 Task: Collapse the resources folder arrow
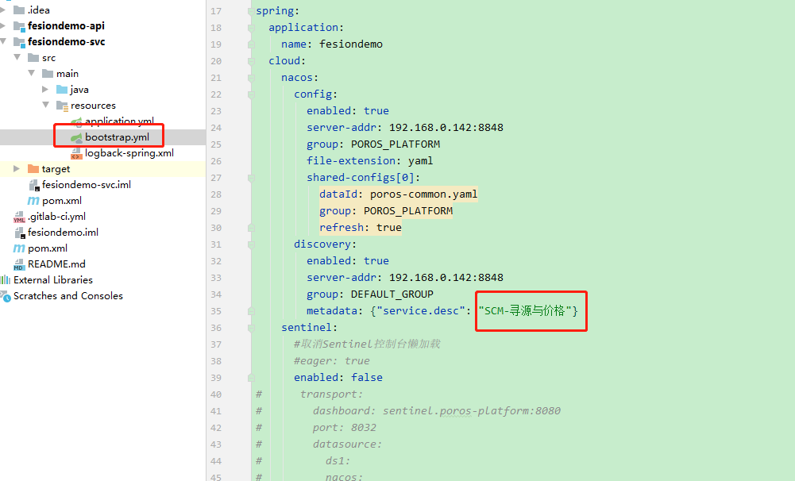tap(45, 105)
